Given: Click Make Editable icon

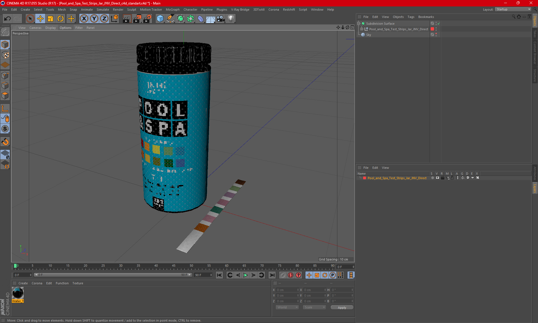Looking at the screenshot, I should (5, 32).
